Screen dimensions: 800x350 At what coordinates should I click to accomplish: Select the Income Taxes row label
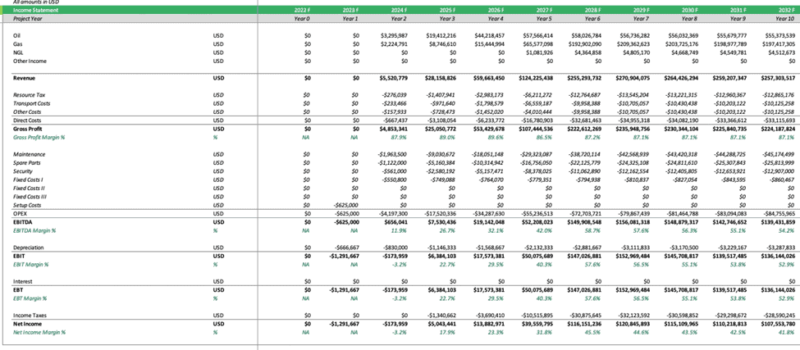[x=30, y=316]
